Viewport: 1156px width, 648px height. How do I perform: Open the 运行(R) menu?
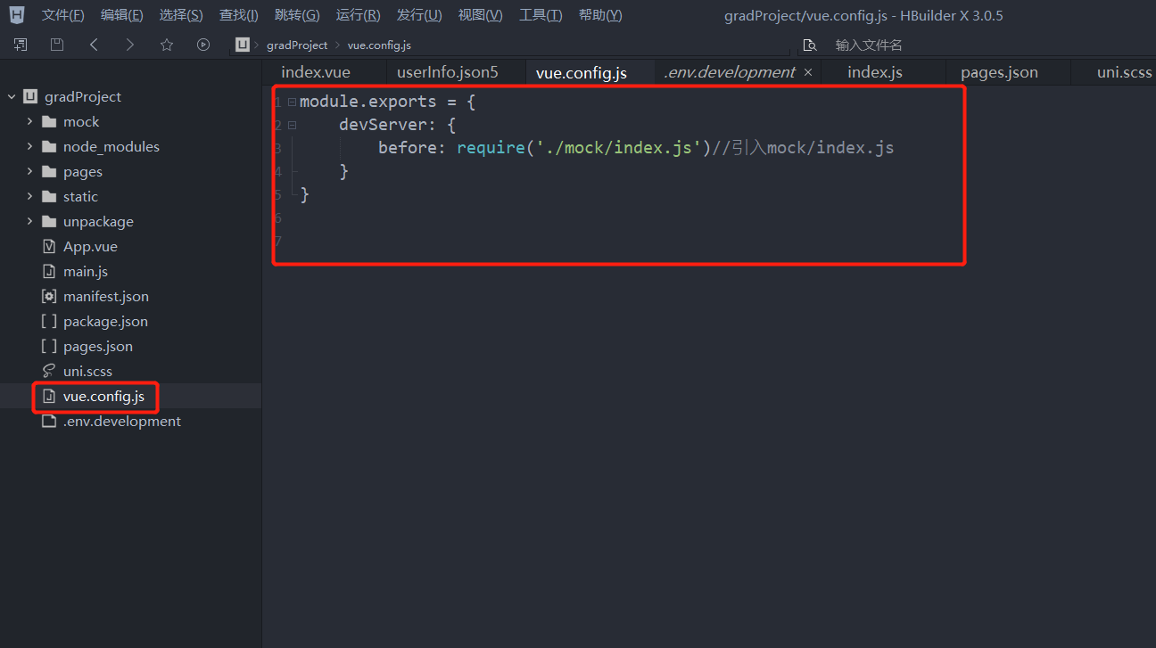[x=358, y=15]
